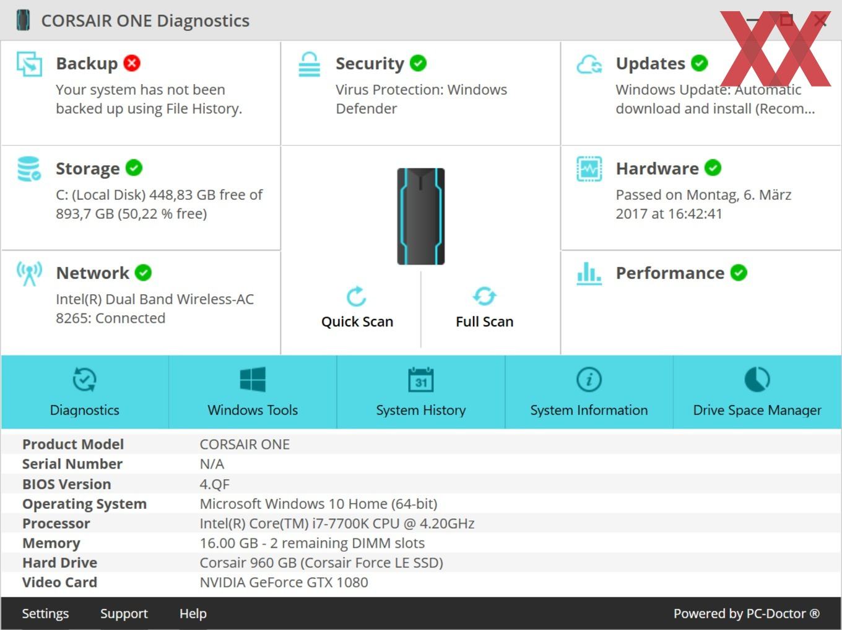Click the Updates heading
The height and width of the screenshot is (630, 842).
[x=651, y=63]
